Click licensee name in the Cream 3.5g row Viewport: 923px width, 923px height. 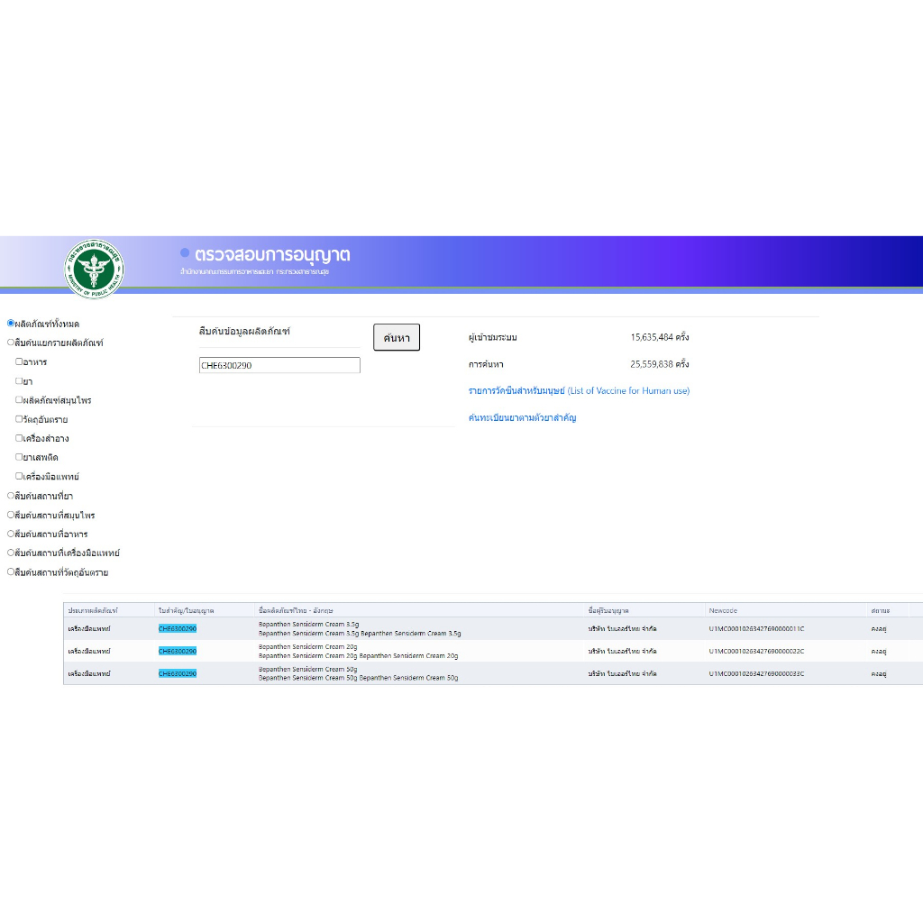coord(622,628)
